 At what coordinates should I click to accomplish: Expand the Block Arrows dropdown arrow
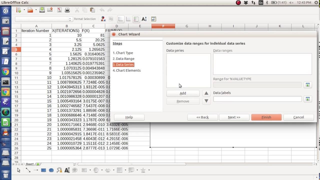point(113,170)
